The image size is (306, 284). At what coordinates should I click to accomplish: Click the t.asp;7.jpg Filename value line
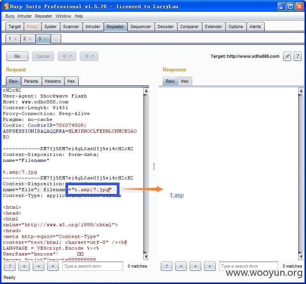coord(20,172)
